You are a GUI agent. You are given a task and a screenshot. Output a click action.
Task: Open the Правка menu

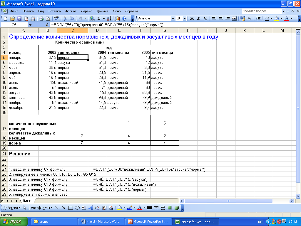[28, 11]
